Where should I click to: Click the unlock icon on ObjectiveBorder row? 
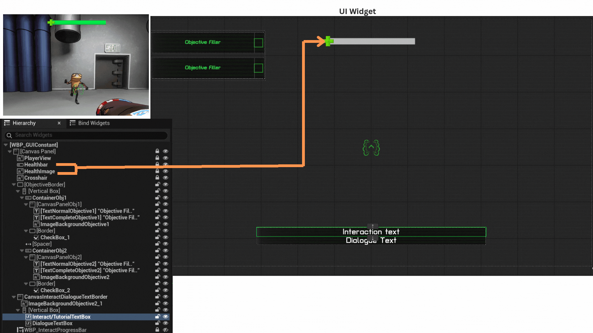[x=158, y=184]
